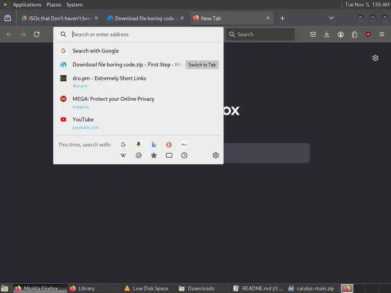
Task: Search this time with Amazon icon
Action: point(138,145)
